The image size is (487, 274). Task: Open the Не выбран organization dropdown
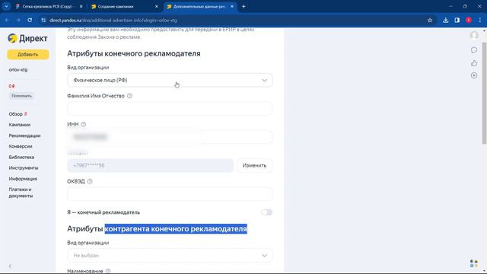[x=170, y=256]
